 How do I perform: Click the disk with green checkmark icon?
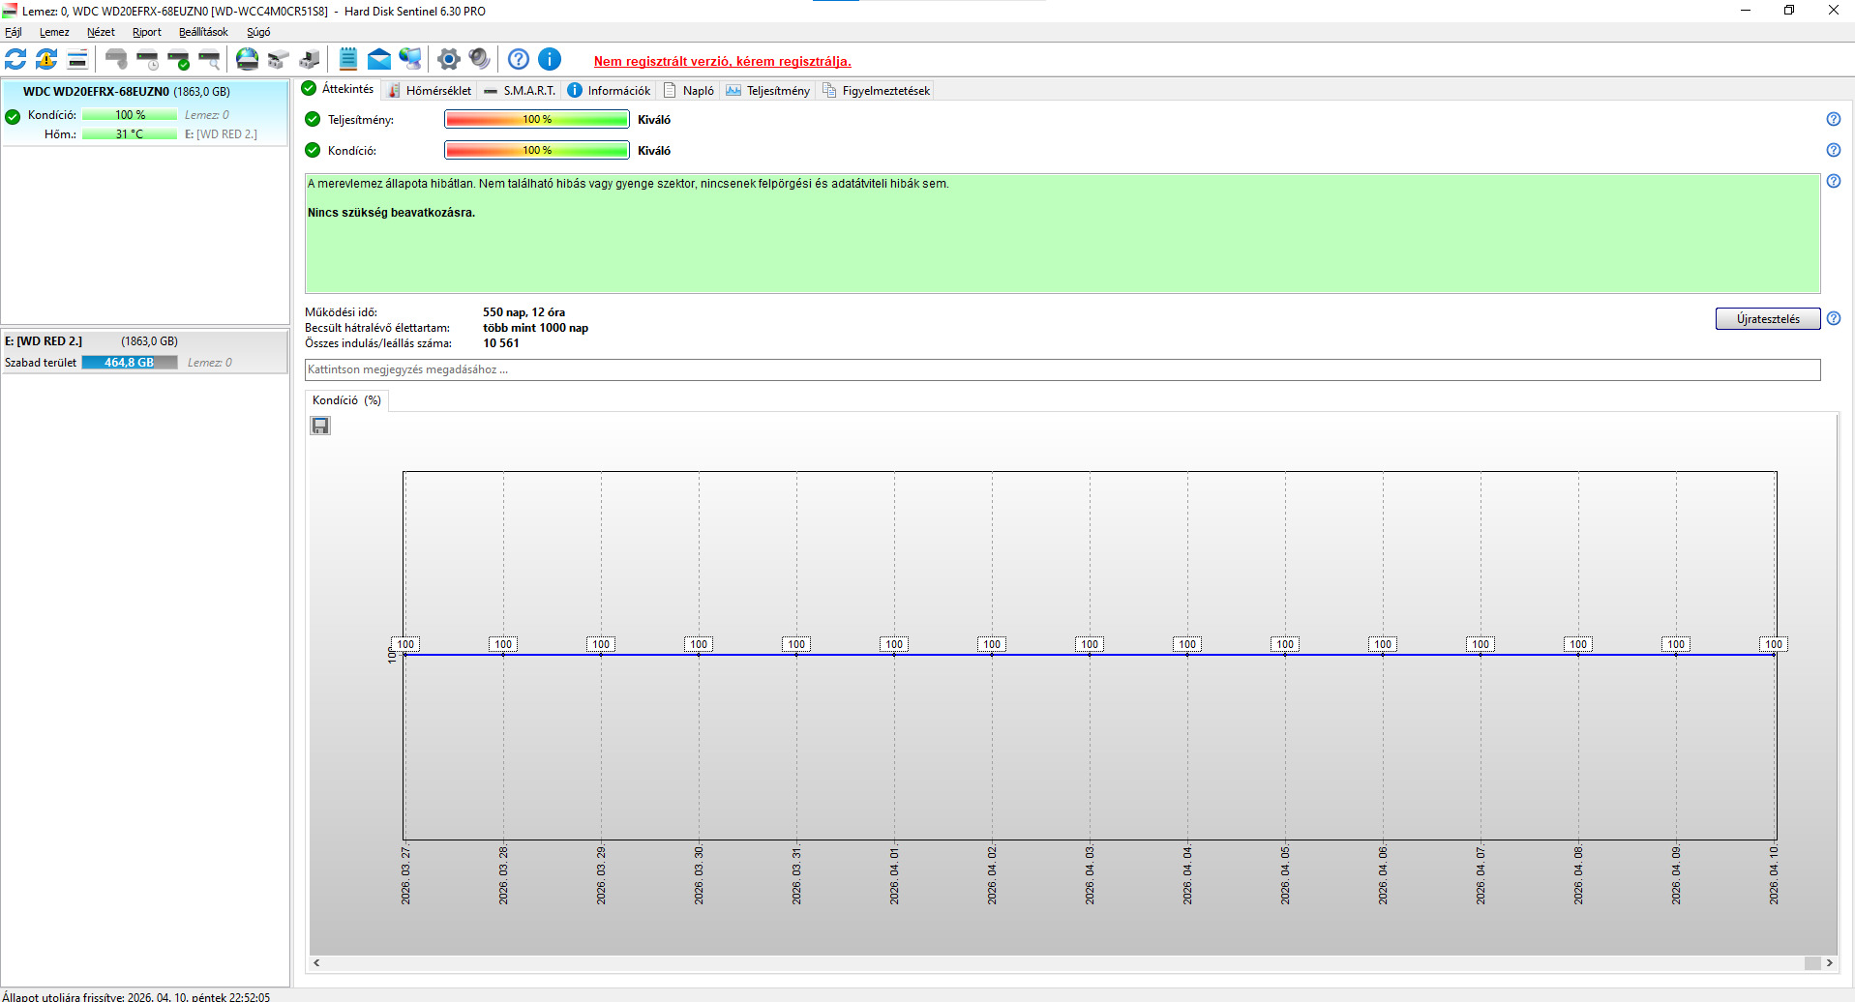coord(178,59)
